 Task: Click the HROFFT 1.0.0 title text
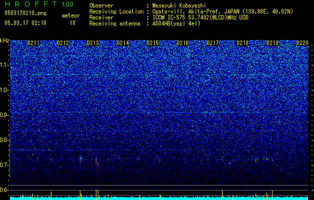(x=39, y=4)
